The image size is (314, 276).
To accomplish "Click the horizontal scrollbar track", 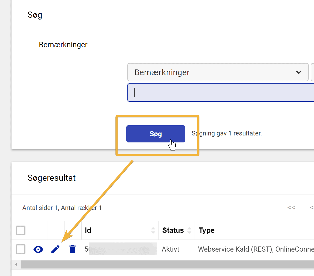I will point(167,264).
